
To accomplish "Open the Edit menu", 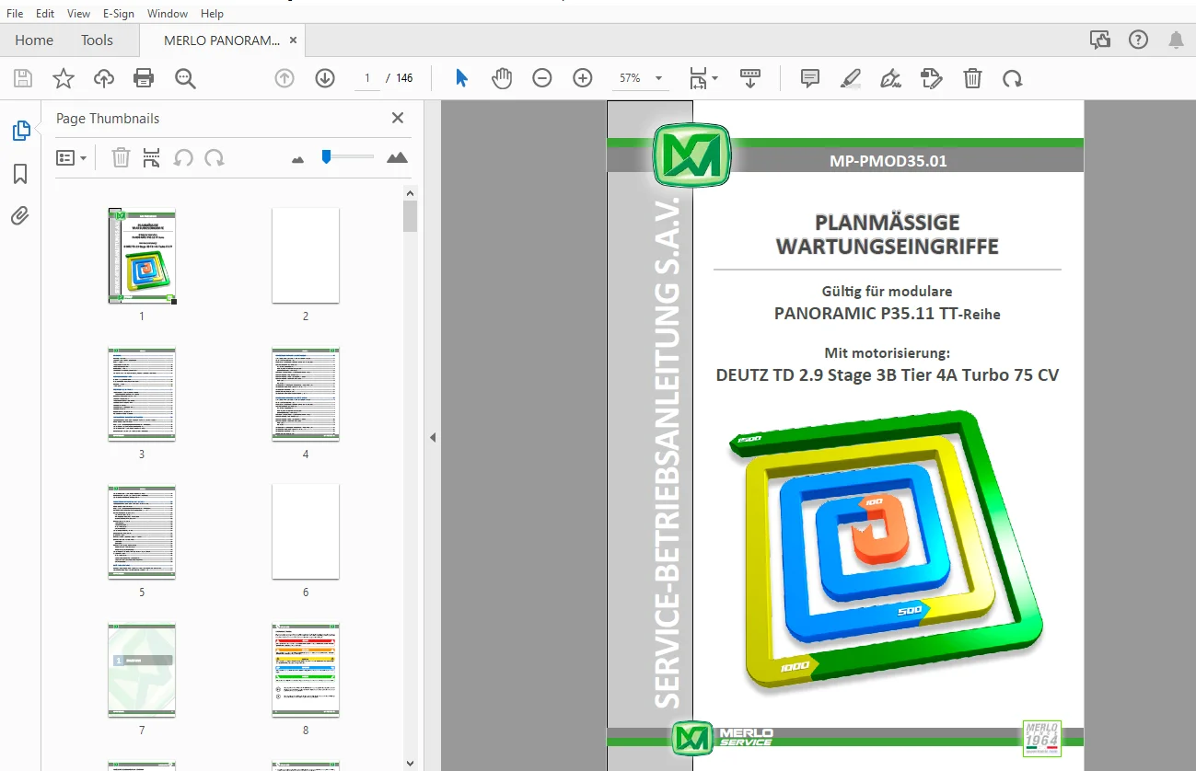I will point(45,14).
